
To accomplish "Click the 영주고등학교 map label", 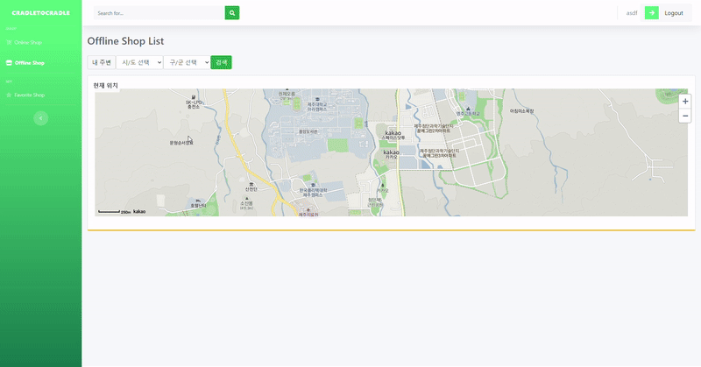I will 468,112.
